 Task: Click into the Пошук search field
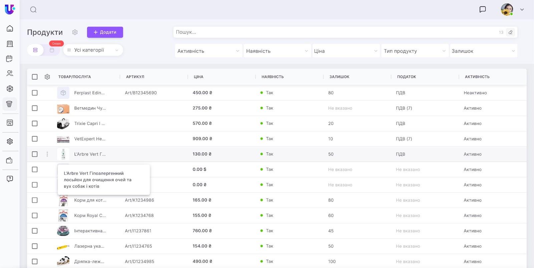pos(334,32)
